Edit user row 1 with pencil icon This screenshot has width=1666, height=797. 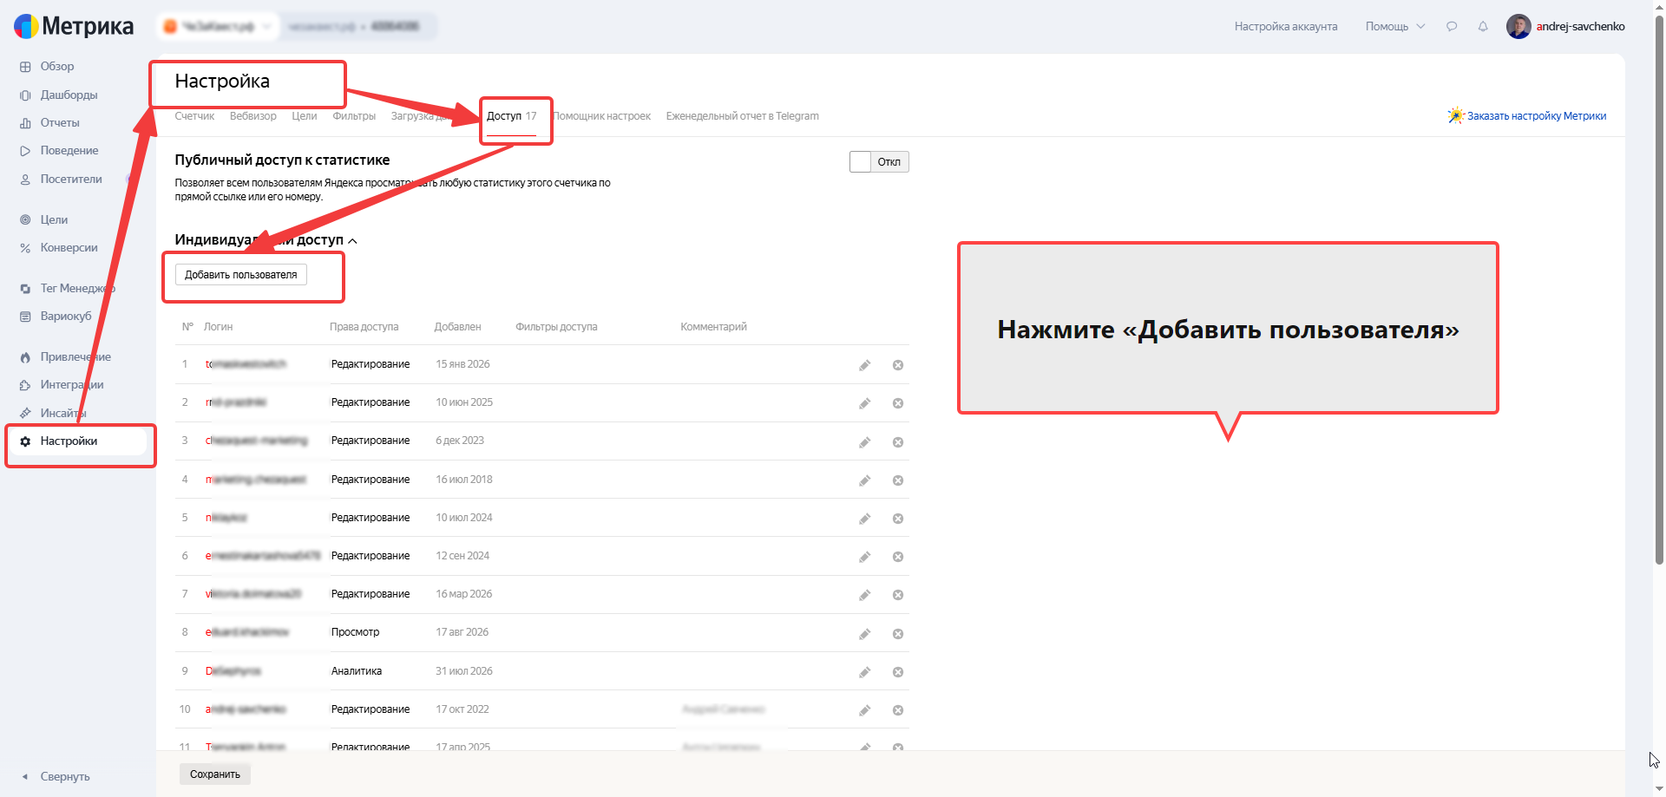[865, 365]
